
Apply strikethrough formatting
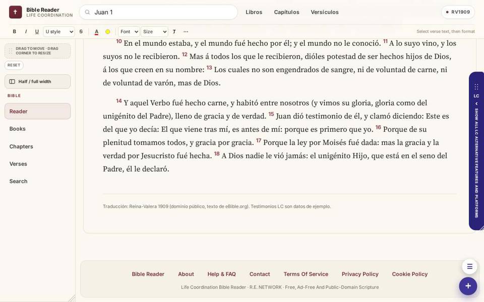tap(81, 31)
